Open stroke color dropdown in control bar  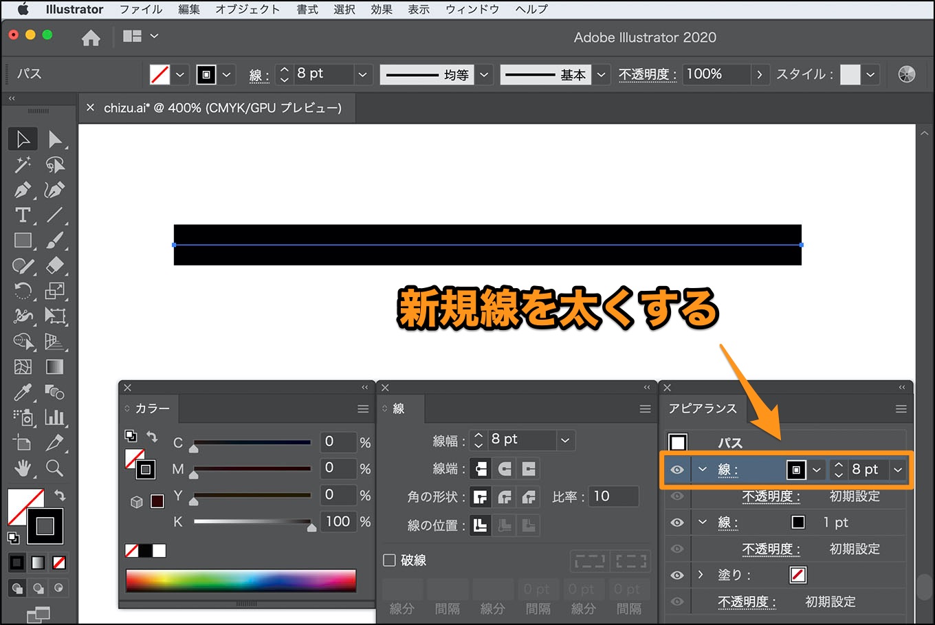226,74
